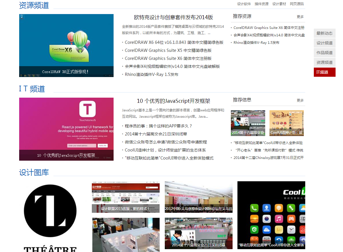The width and height of the screenshot is (343, 252).
Task: Click the CorelDRAW X6 feature image
Action: (x=66, y=46)
